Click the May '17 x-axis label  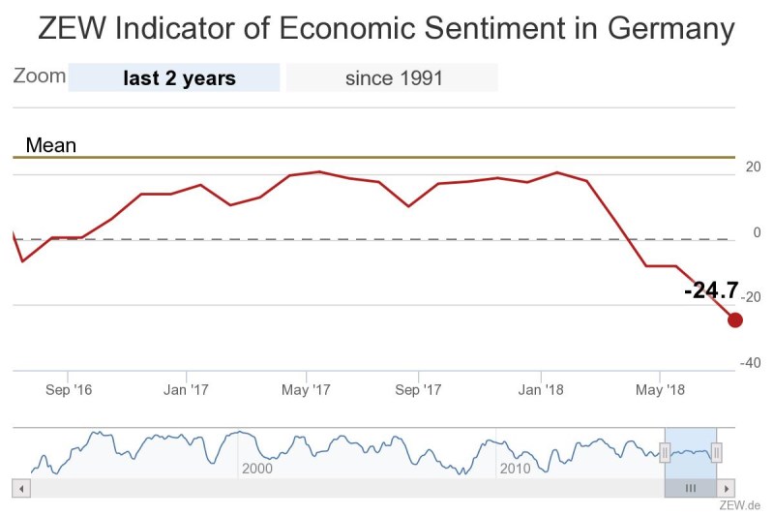306,390
